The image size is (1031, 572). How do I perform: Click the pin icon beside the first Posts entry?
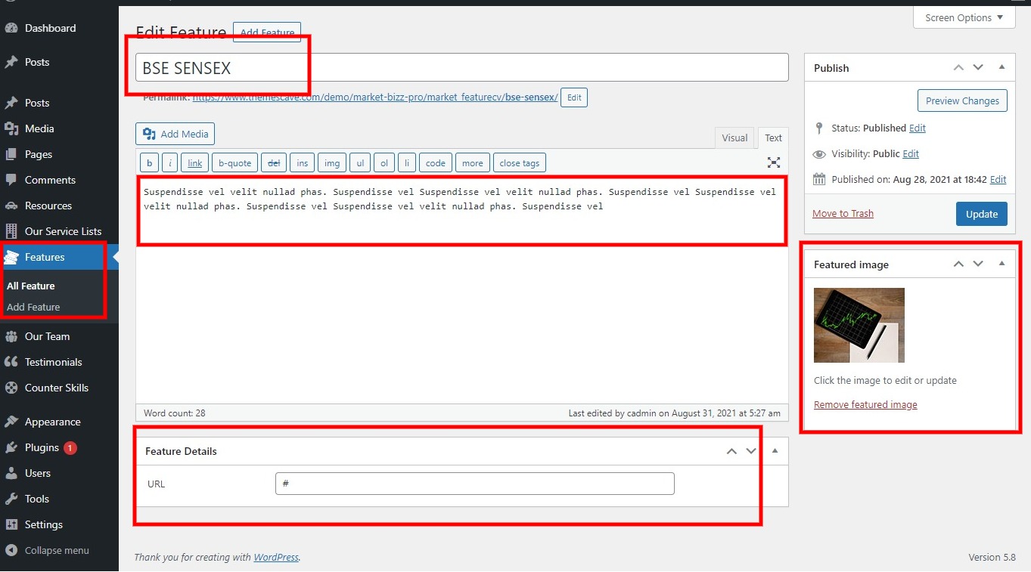[11, 62]
